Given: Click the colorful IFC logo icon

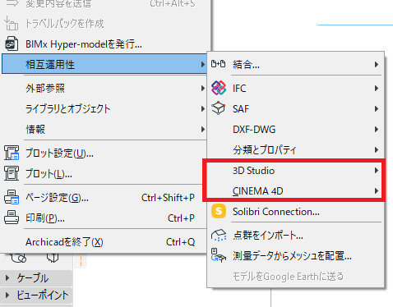Looking at the screenshot, I should tap(219, 88).
